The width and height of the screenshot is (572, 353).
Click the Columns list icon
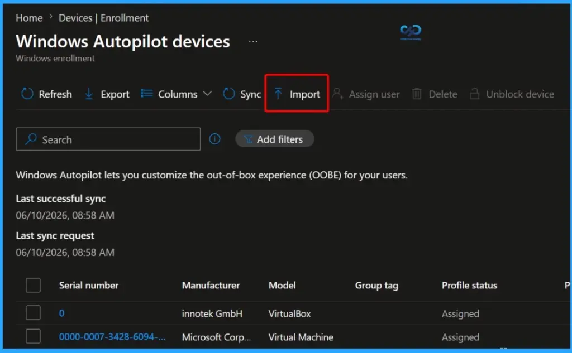(x=147, y=94)
